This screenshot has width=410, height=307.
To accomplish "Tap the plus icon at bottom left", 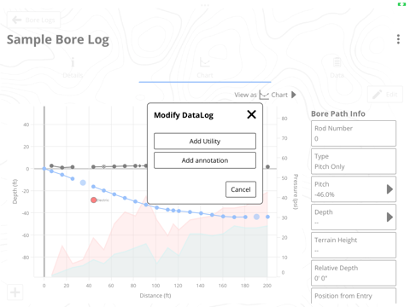I will pos(15,292).
